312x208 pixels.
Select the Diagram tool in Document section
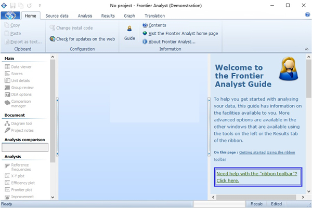(21, 123)
